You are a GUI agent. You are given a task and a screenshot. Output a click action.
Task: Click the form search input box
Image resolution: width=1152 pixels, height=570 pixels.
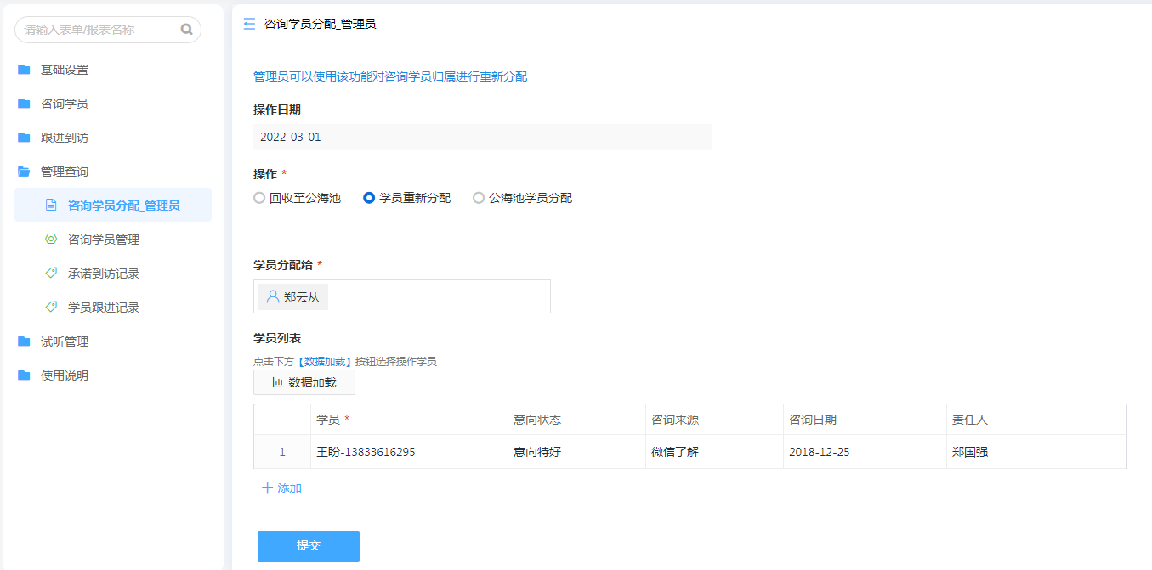point(98,30)
